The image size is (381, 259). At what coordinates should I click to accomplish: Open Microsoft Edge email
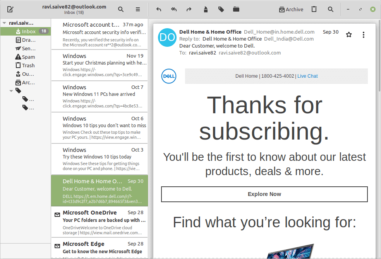tap(100, 248)
